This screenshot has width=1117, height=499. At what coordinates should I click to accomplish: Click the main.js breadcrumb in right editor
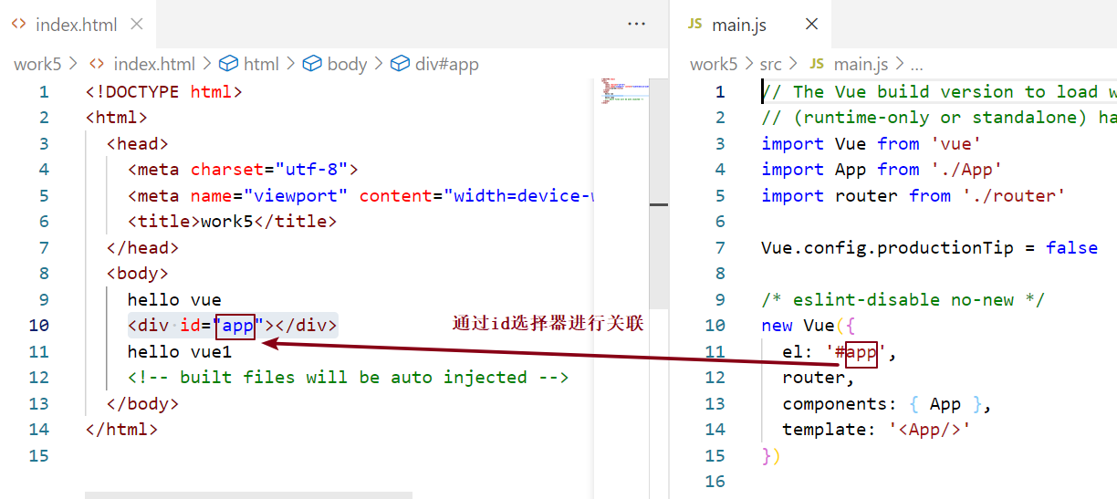[861, 64]
